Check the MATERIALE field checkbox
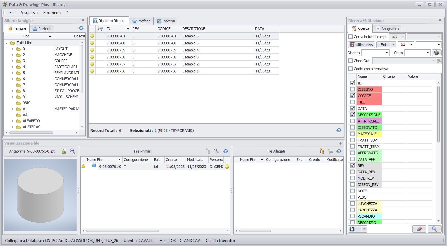Image resolution: width=447 pixels, height=246 pixels. pyautogui.click(x=352, y=134)
